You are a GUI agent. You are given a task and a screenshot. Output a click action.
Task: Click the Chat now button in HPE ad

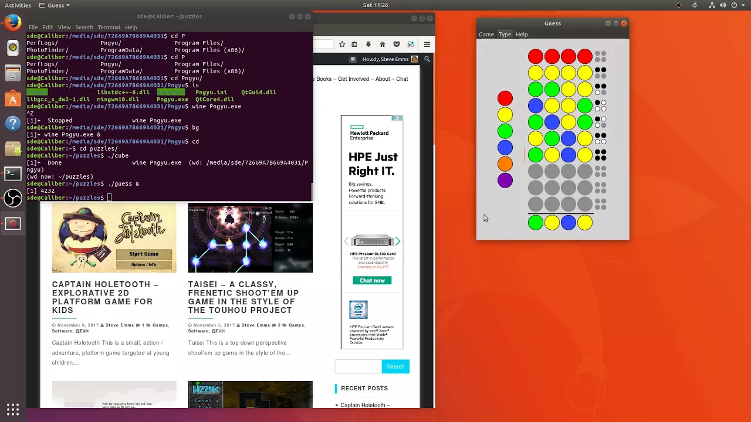coord(372,281)
